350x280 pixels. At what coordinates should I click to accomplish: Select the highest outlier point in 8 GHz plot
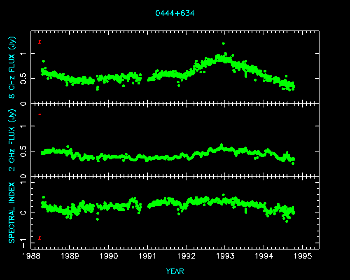click(223, 43)
